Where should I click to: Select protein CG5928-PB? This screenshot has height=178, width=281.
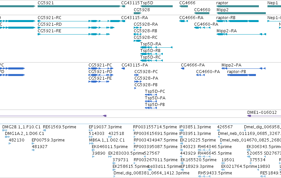[x=146, y=85]
